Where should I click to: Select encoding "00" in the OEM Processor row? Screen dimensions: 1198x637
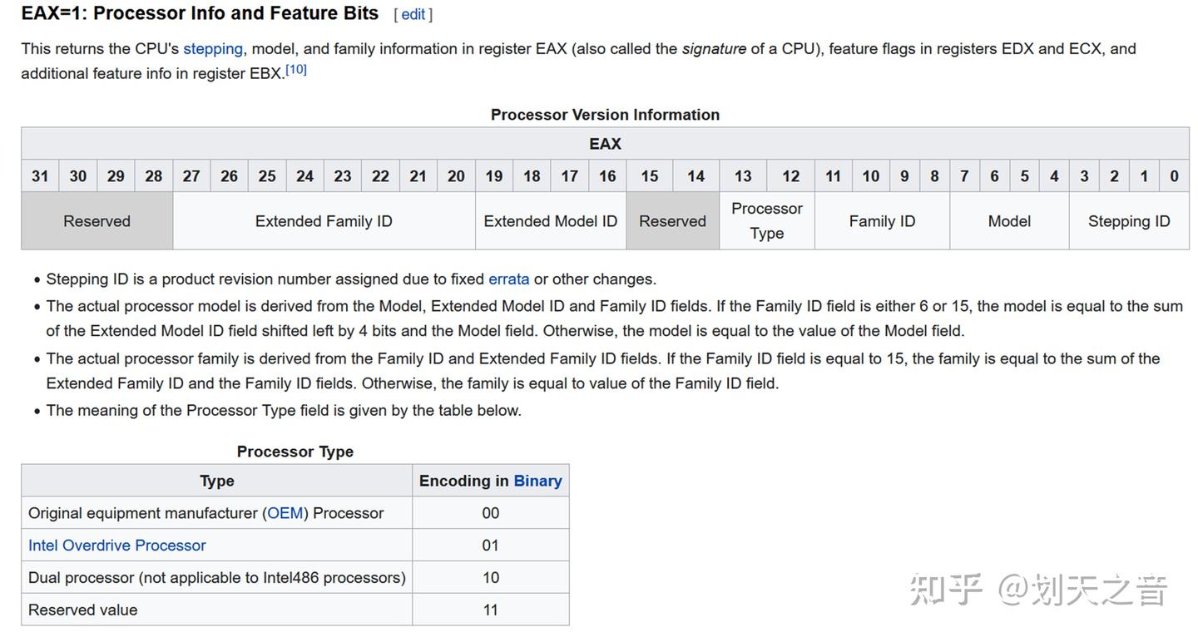coord(491,513)
